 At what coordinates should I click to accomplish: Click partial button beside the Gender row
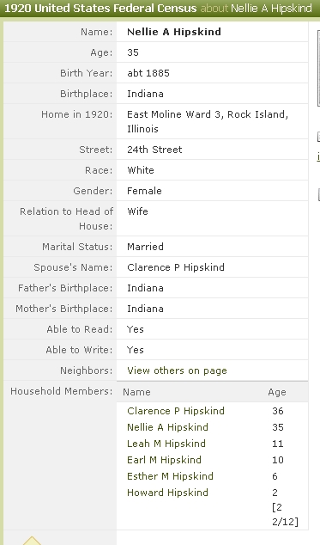(318, 194)
